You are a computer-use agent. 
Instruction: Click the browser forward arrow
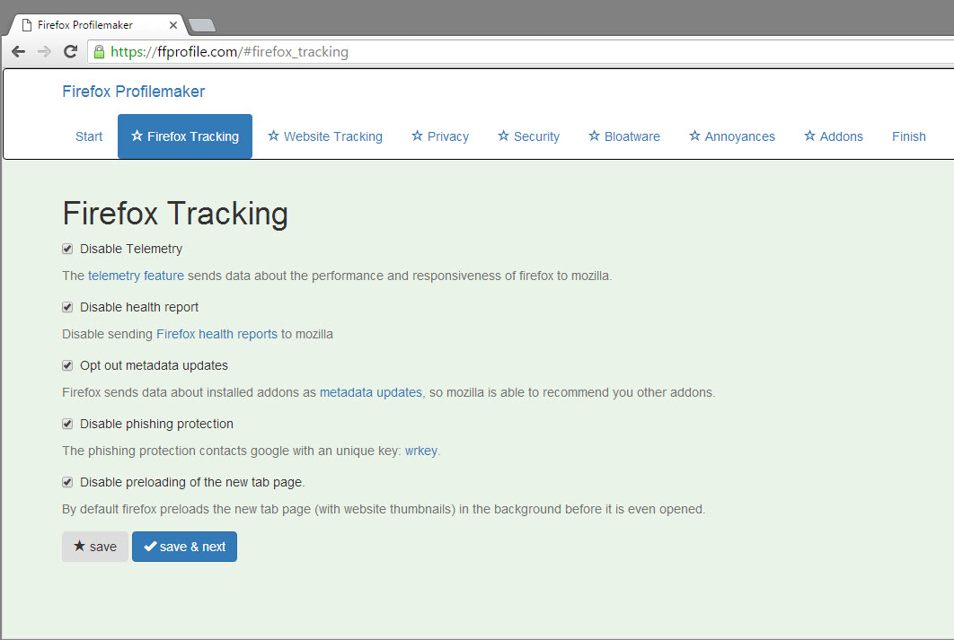click(x=44, y=52)
